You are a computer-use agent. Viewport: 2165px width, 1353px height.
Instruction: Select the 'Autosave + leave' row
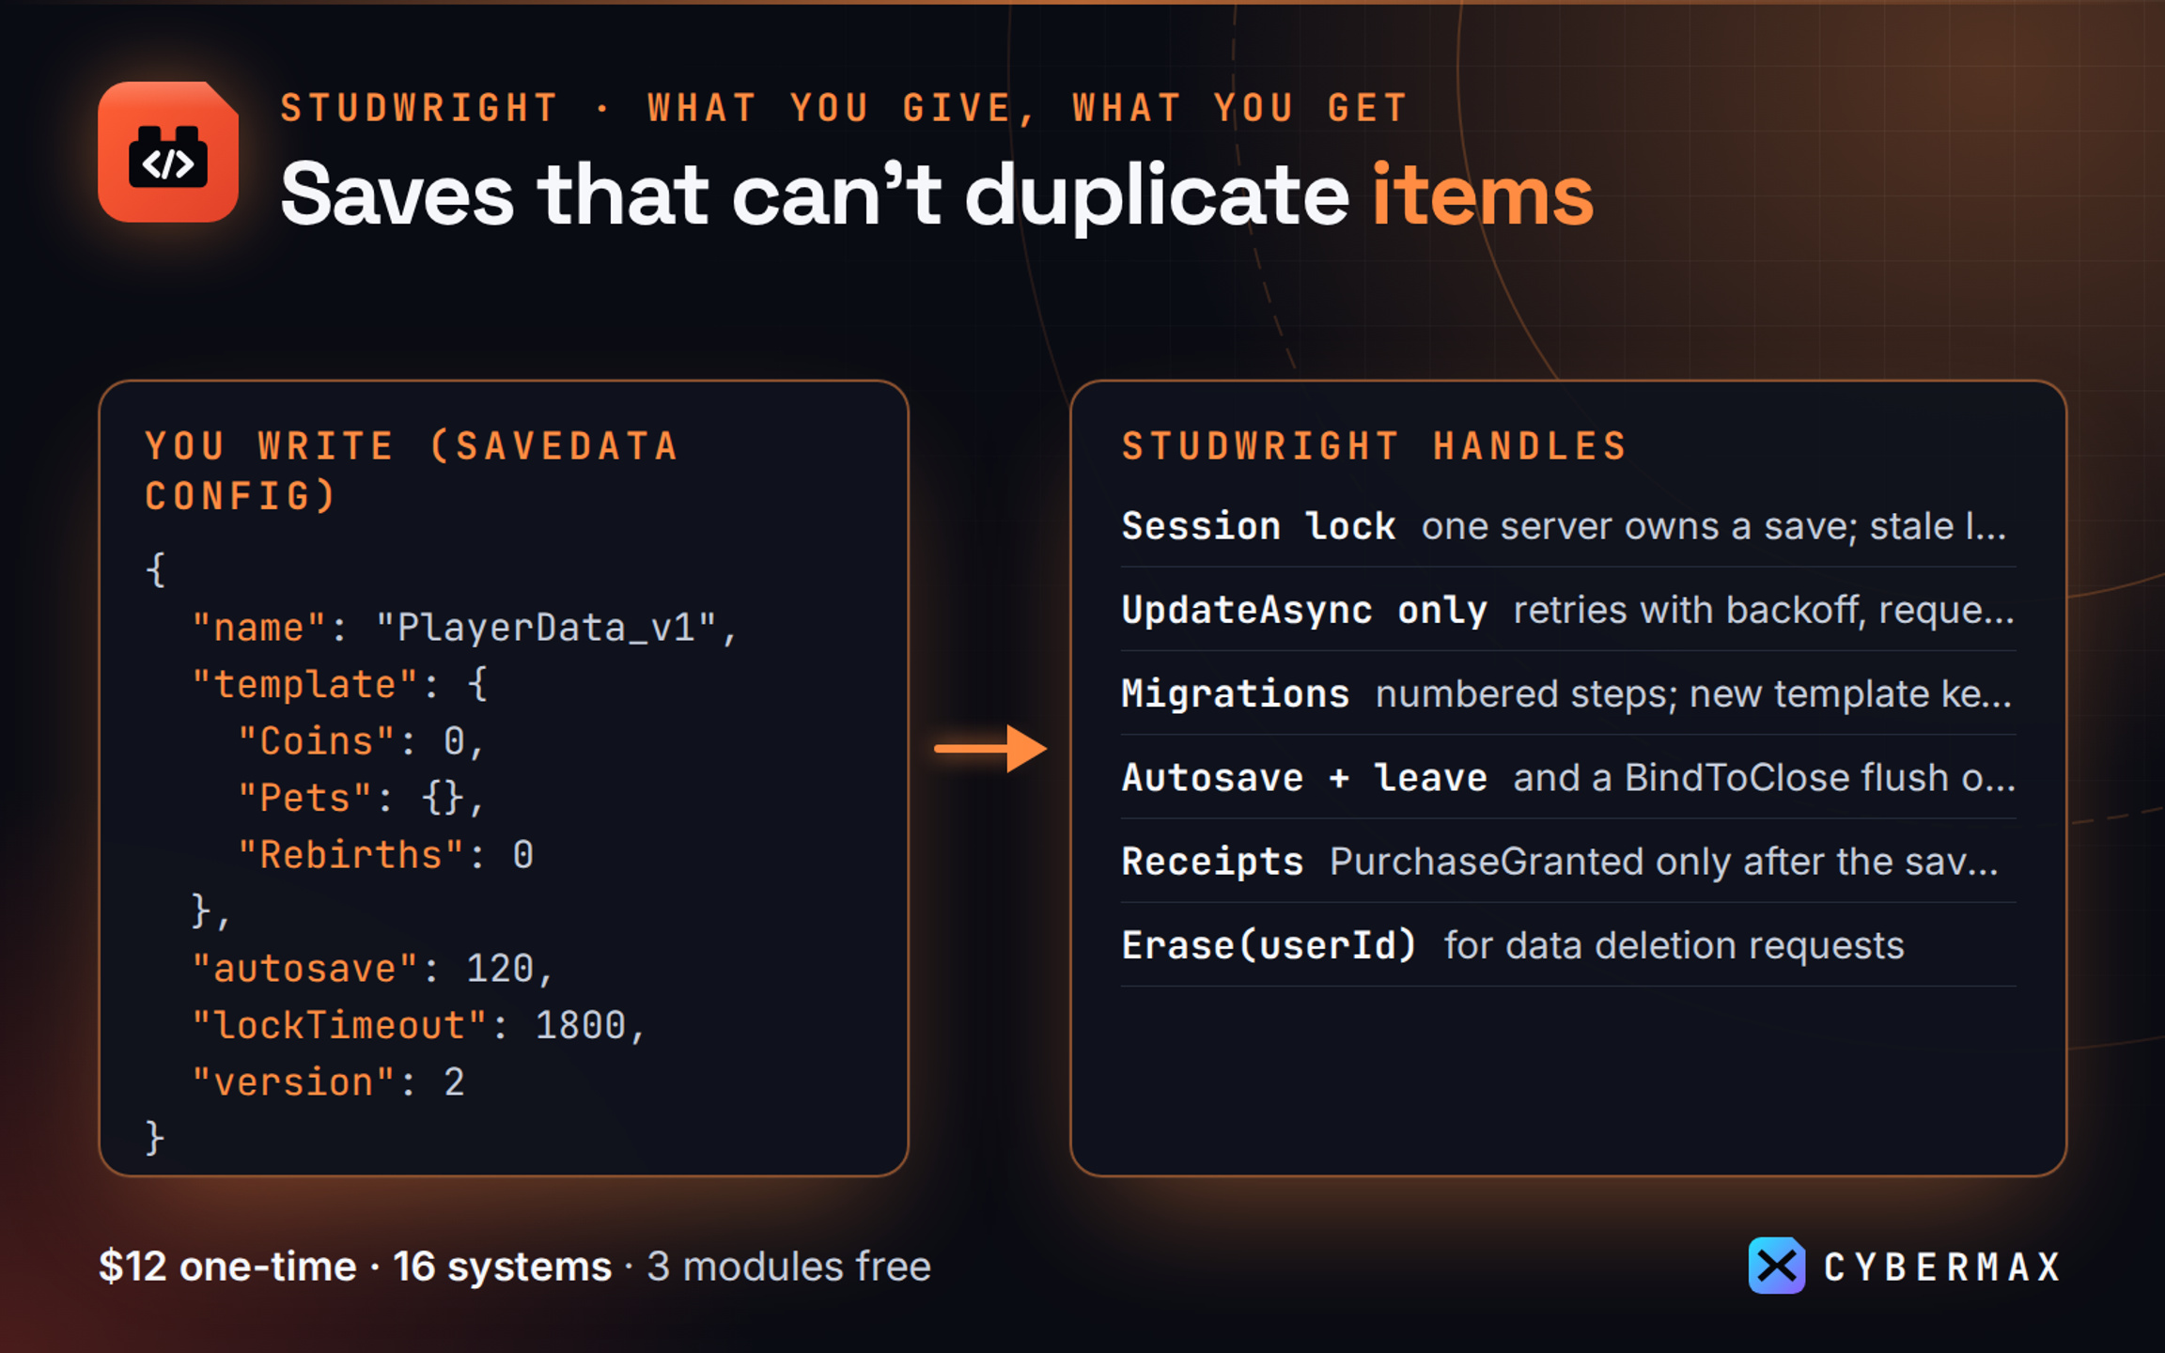(1568, 777)
